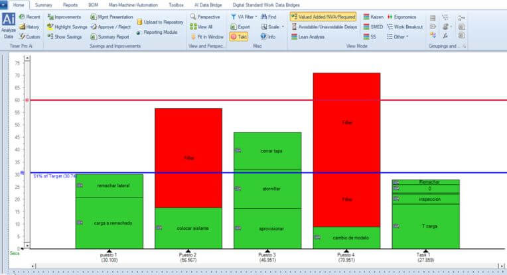Click the vertical axis scroll-down arrow
This screenshot has width=507, height=275.
click(27, 245)
